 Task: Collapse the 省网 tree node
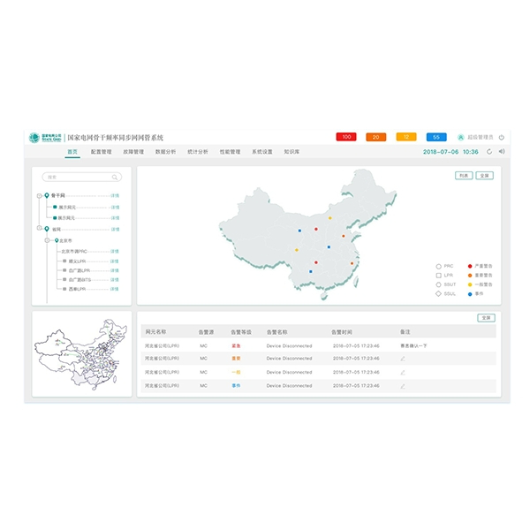[x=39, y=229]
